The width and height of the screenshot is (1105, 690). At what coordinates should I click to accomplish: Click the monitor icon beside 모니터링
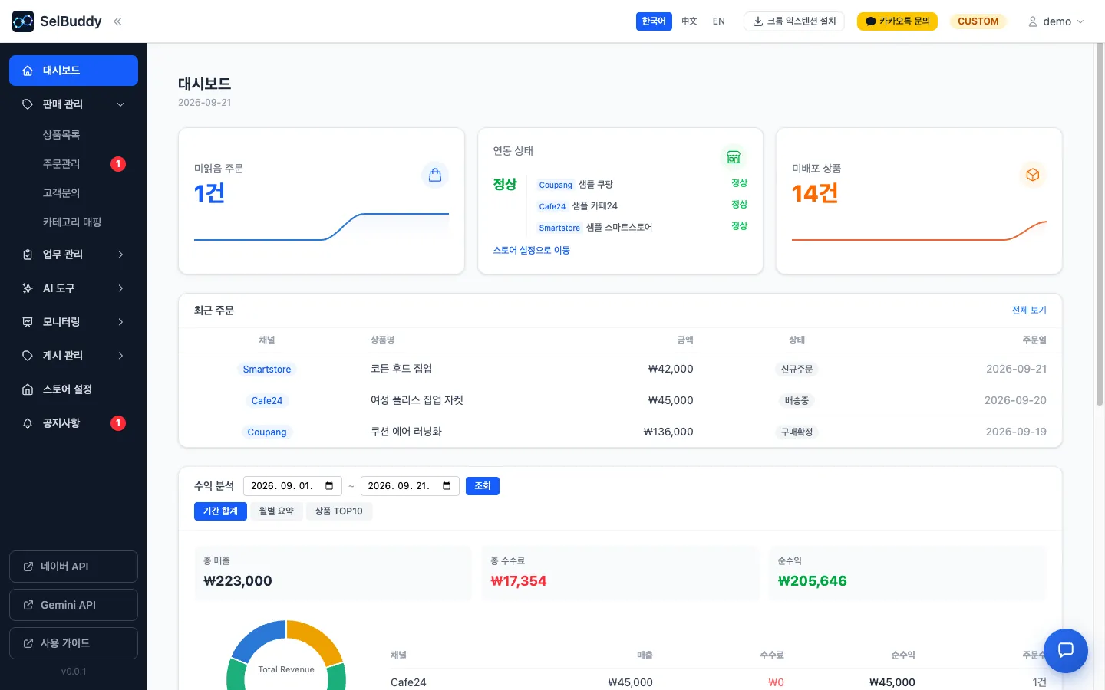28,322
